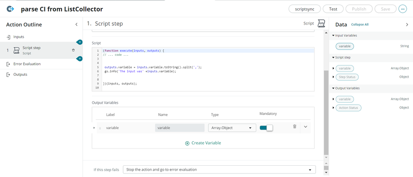Screen dimensions: 413x177
Task: Add a step above Script step
Action: (x=80, y=42)
